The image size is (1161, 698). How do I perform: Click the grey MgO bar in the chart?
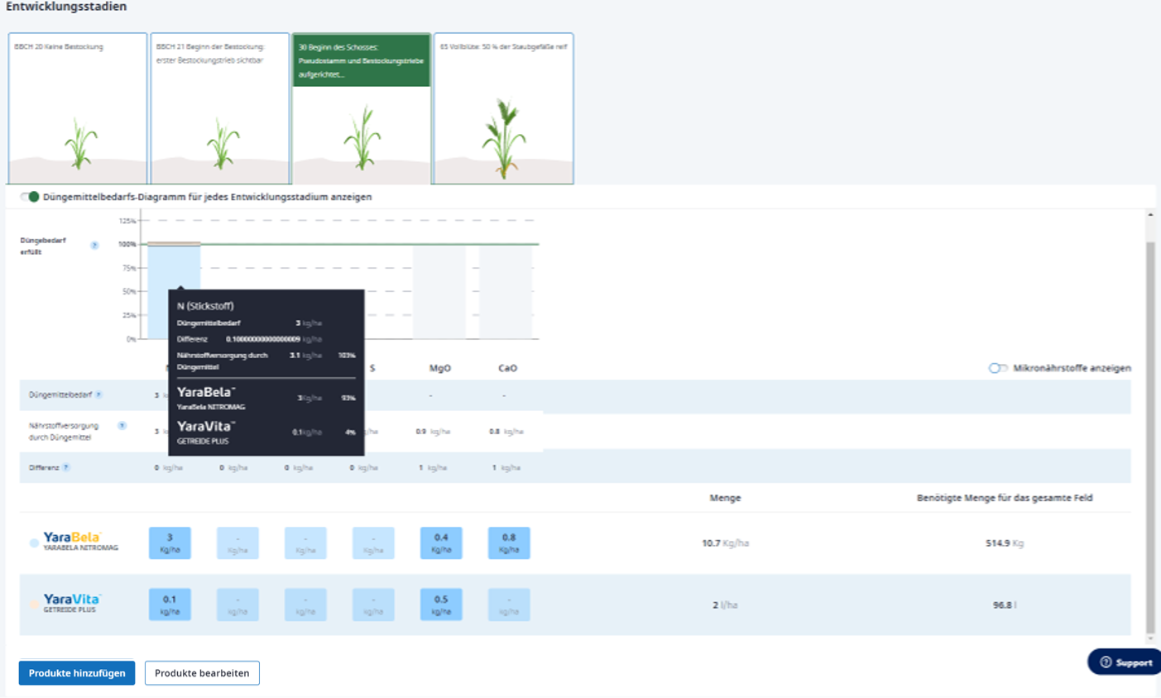coord(439,292)
